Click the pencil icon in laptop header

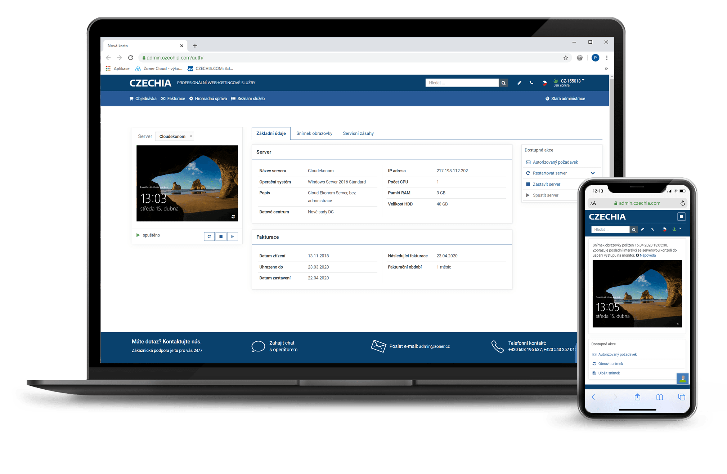(x=519, y=83)
